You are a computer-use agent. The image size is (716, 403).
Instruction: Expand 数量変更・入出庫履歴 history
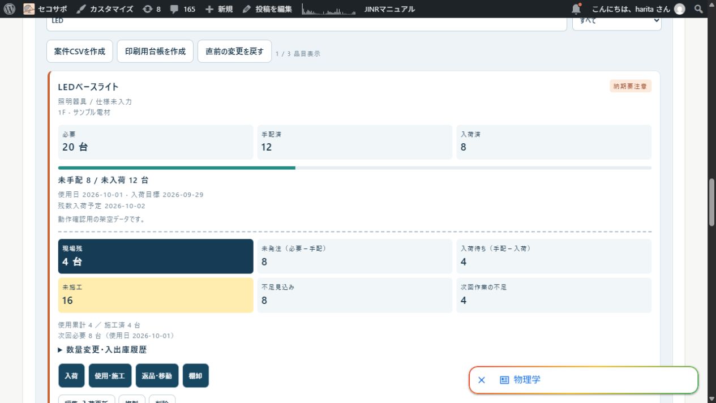point(102,350)
